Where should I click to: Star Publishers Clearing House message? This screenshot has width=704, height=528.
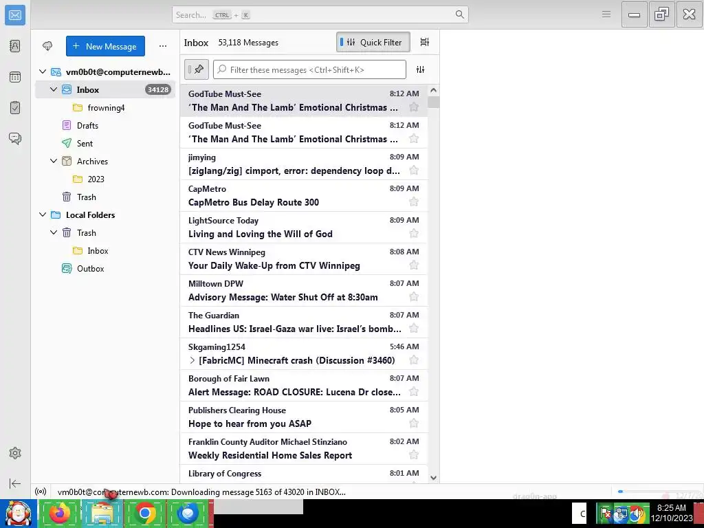[414, 423]
